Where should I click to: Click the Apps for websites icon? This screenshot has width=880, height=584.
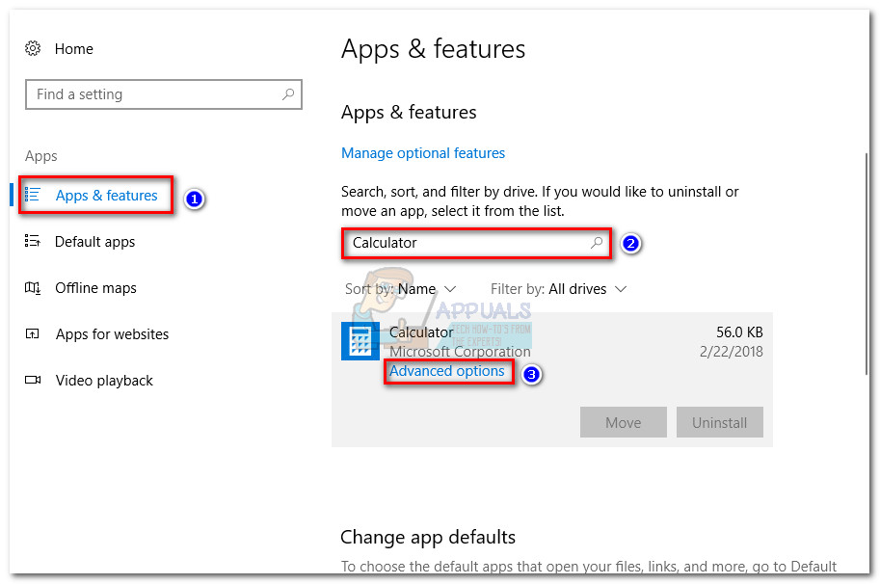33,333
